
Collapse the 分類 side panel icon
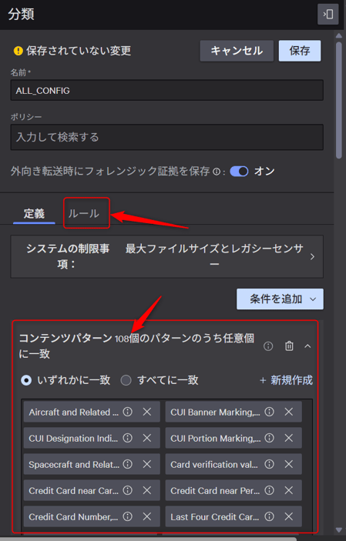tap(328, 14)
